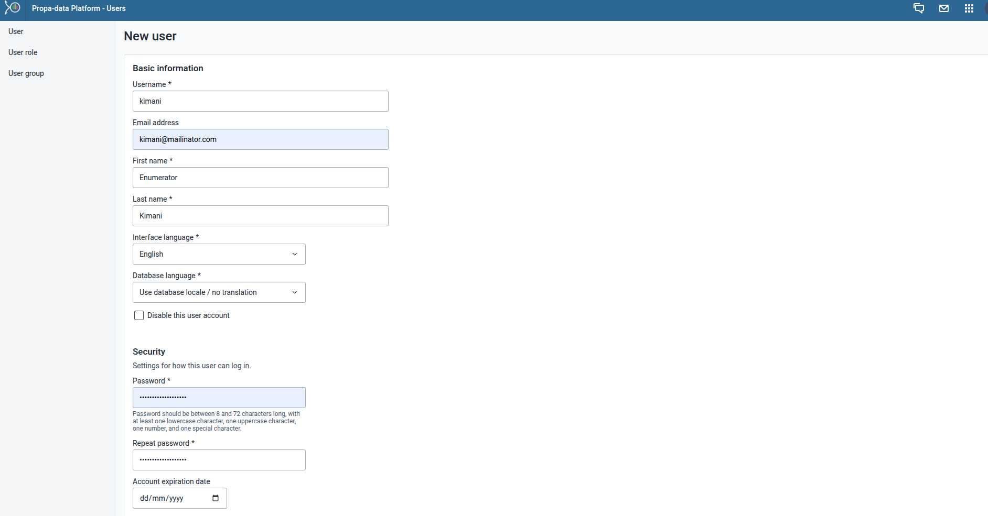Click the dd/mm/yyyy expiration date field

click(x=168, y=498)
